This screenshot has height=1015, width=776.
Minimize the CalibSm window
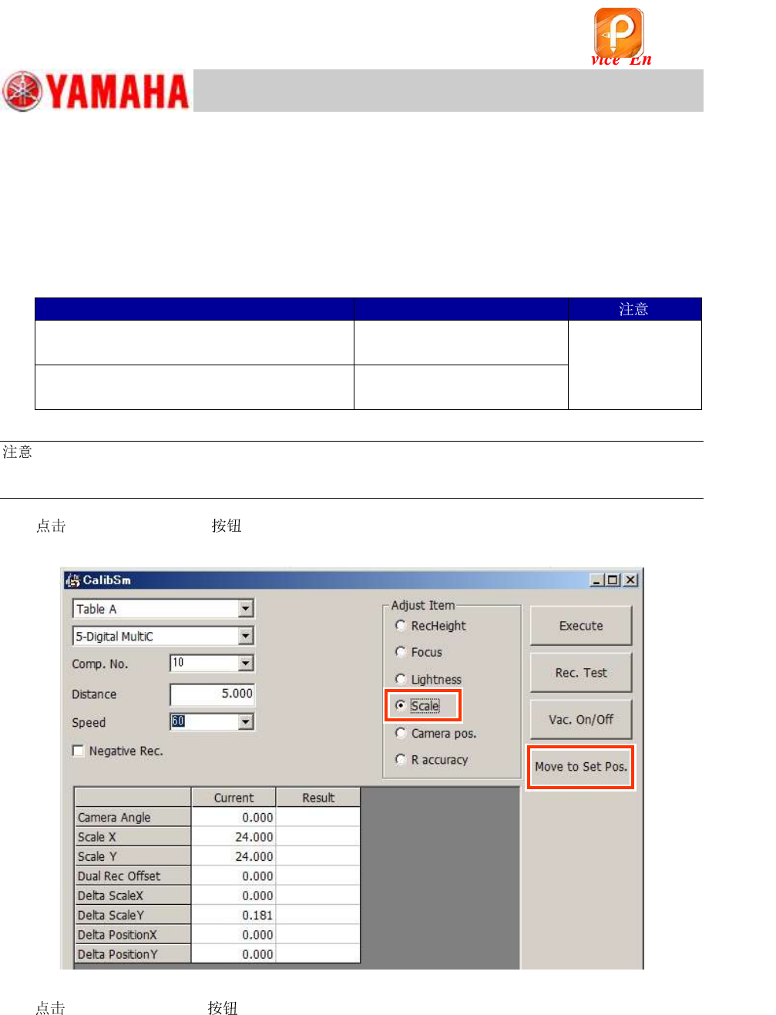click(x=596, y=580)
